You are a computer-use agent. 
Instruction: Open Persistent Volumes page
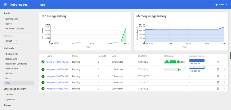[x=15, y=29]
